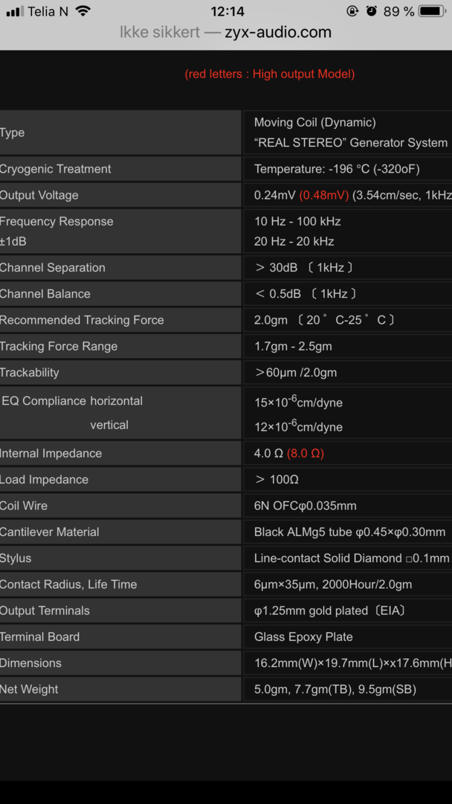Tap the Cantilever Material row label

pos(50,532)
